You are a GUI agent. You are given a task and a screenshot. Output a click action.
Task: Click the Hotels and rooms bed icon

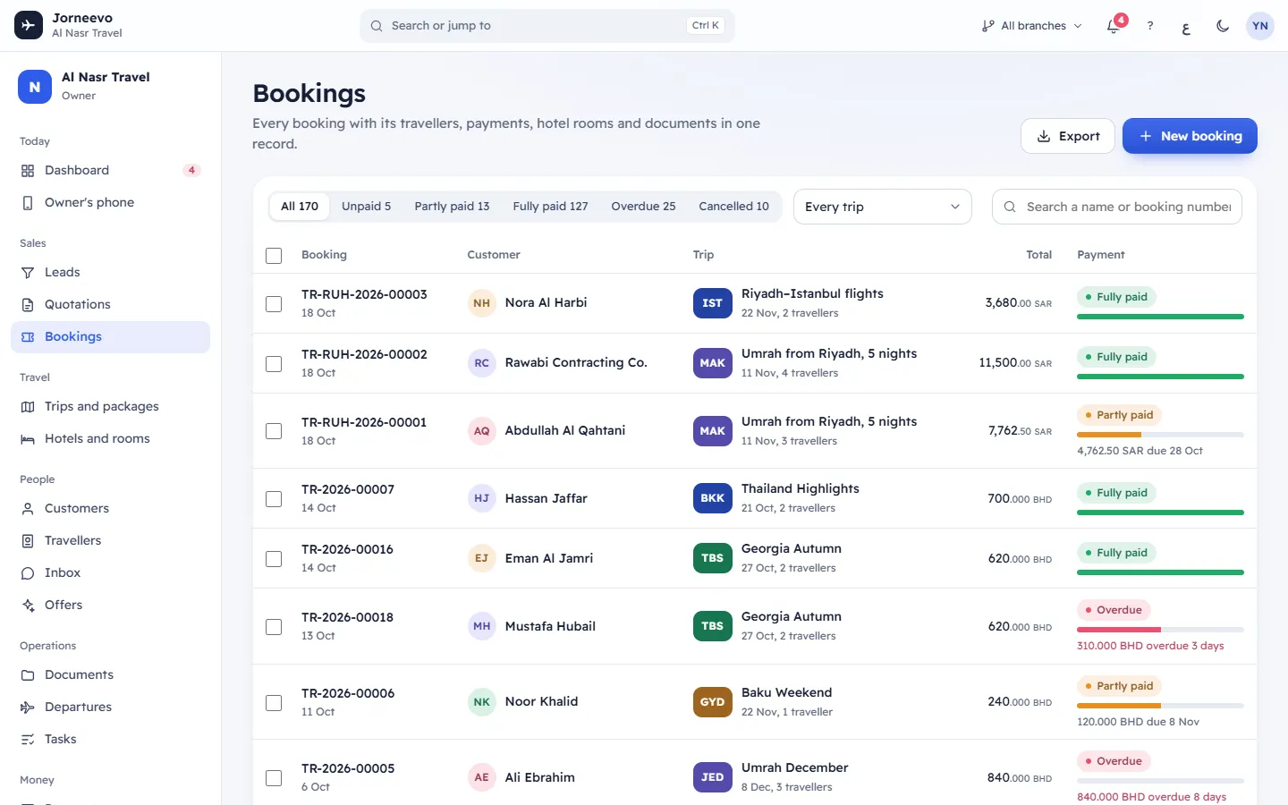pyautogui.click(x=28, y=439)
